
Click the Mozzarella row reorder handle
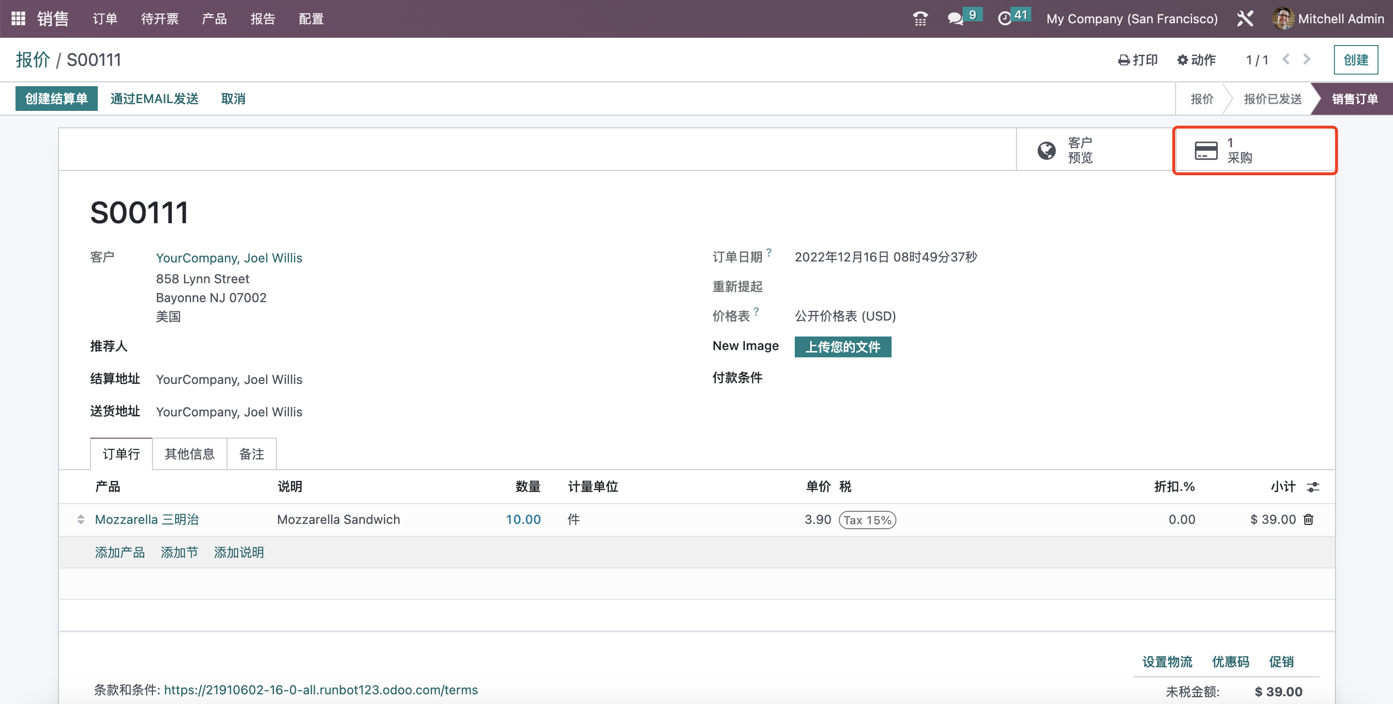click(80, 520)
